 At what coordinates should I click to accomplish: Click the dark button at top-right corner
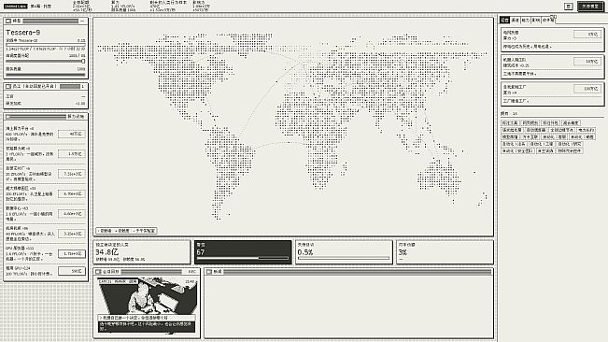(590, 7)
